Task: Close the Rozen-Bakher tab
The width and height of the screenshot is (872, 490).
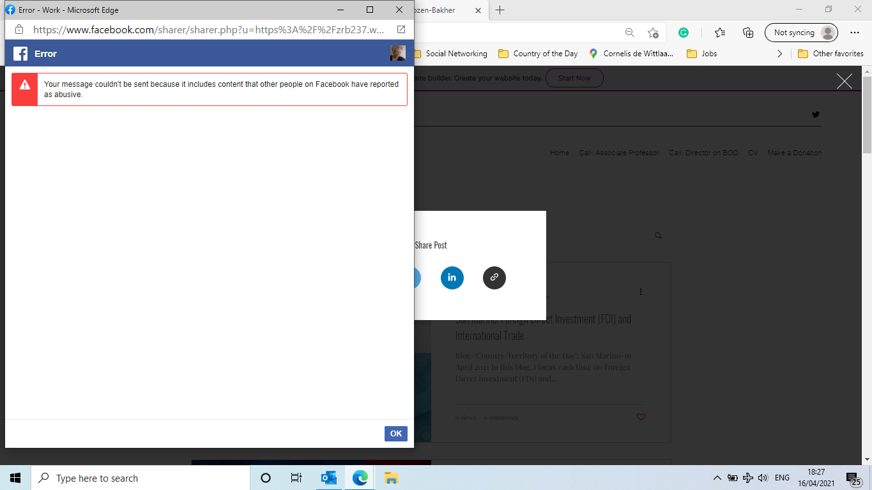Action: pos(478,10)
